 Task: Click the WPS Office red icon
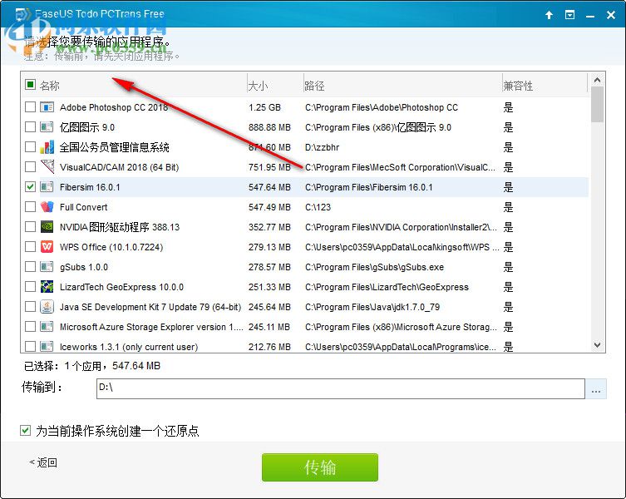pos(47,246)
